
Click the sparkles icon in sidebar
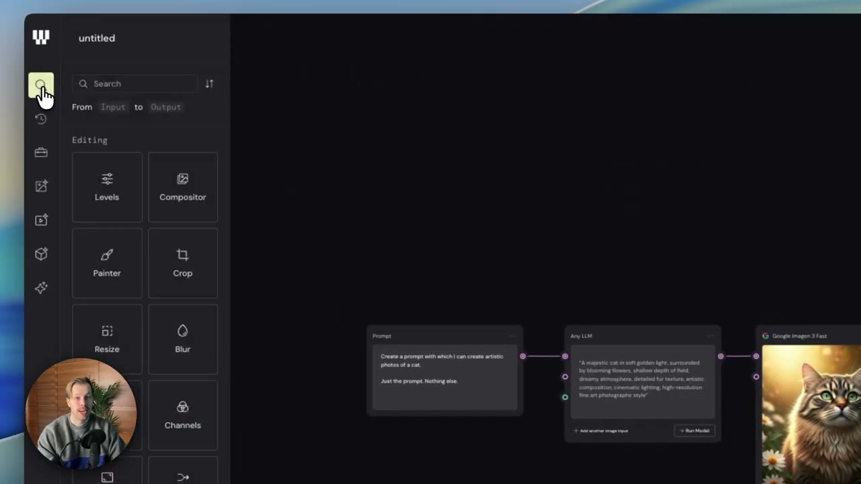point(41,288)
